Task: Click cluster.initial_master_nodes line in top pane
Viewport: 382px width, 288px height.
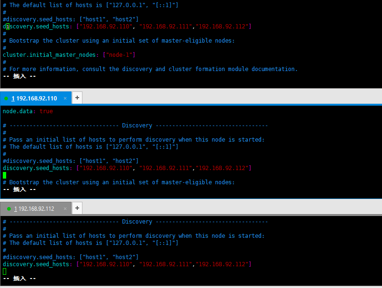Action: tap(69, 55)
